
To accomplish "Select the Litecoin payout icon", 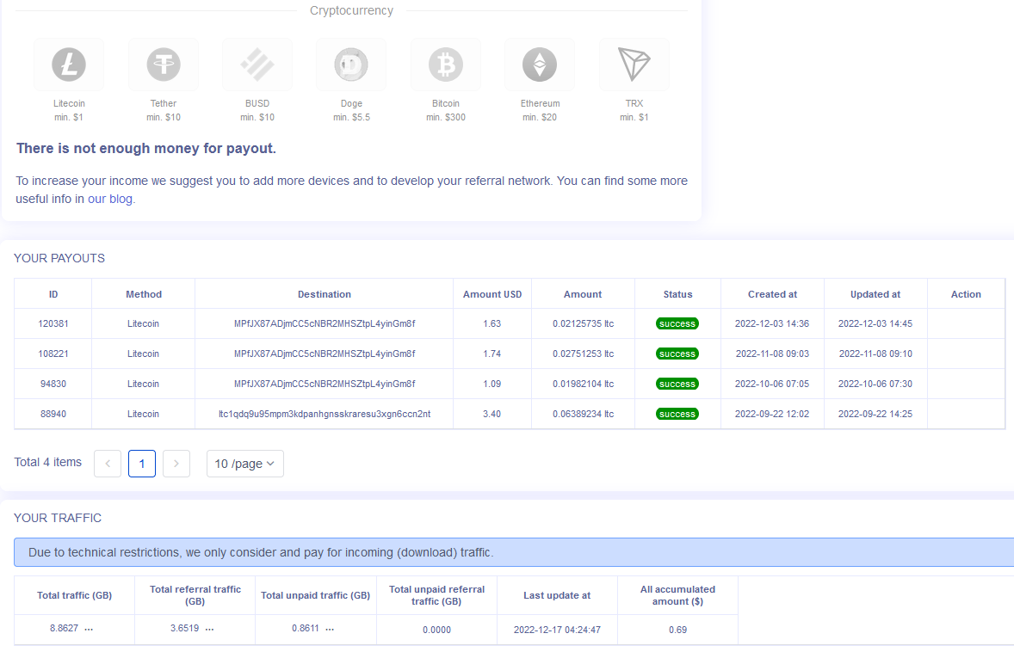I will point(69,65).
